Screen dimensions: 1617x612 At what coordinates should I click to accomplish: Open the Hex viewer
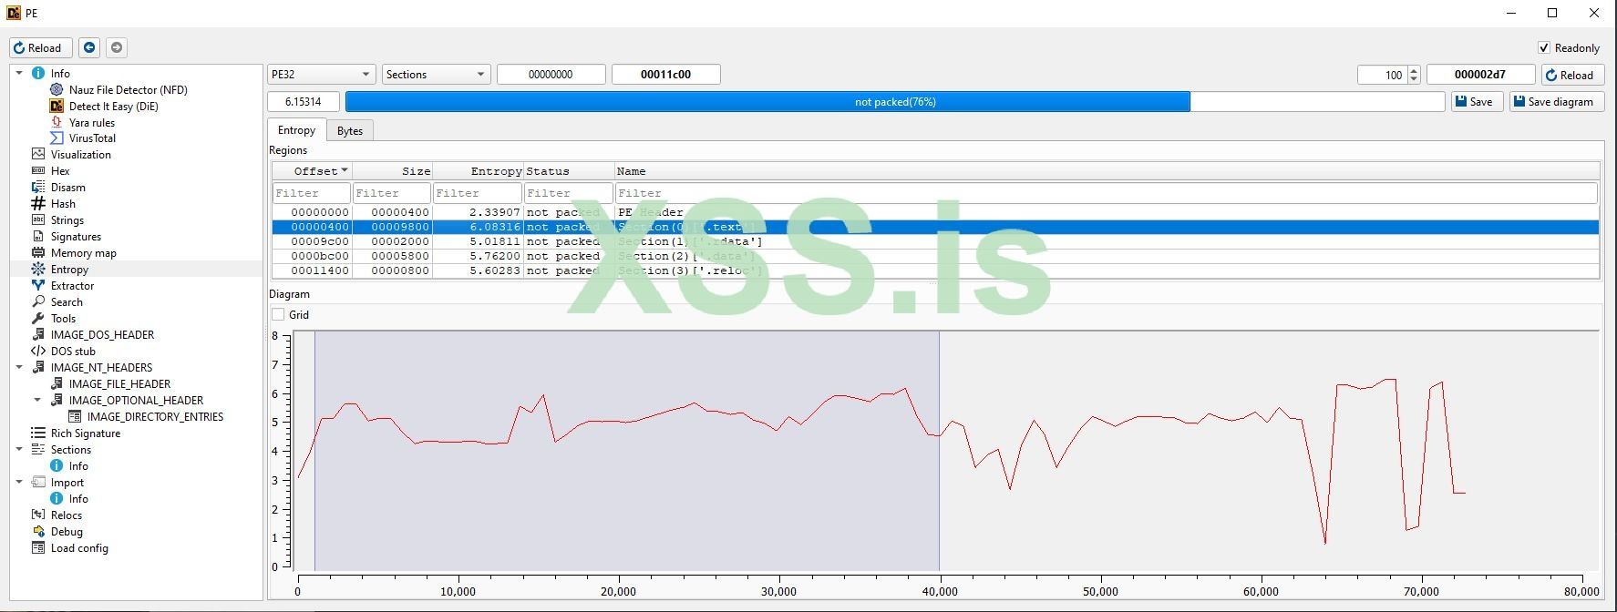(60, 171)
